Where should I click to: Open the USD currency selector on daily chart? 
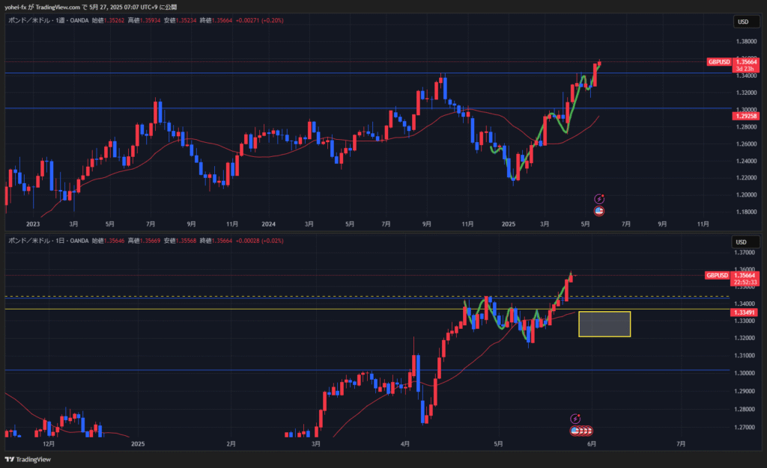(x=744, y=242)
